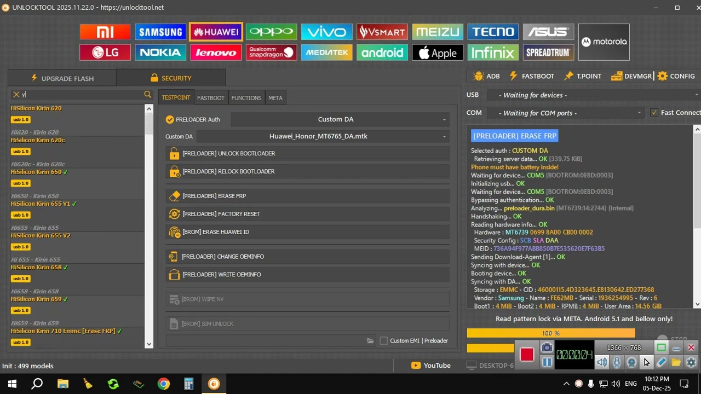Toggle the PRELOADER Auth checkbox
The width and height of the screenshot is (701, 394).
(170, 119)
